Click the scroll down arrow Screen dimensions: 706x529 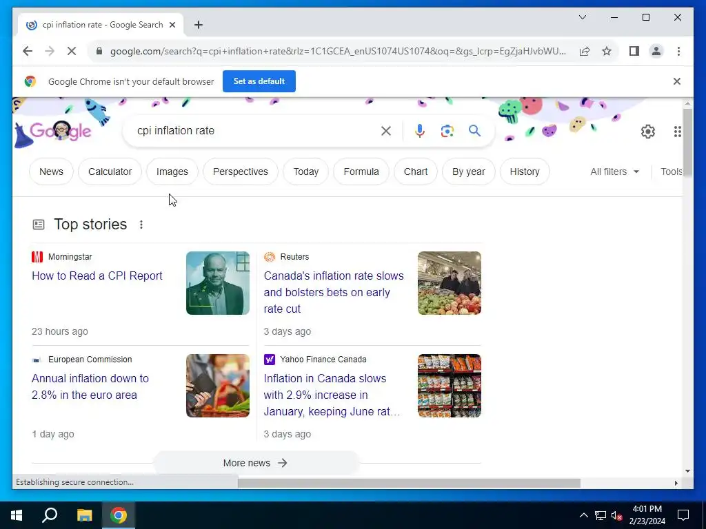(687, 471)
